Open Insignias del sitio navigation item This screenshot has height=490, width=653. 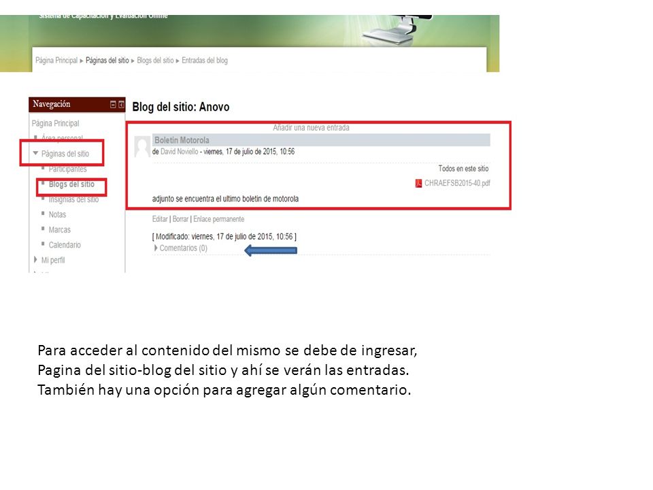[73, 199]
